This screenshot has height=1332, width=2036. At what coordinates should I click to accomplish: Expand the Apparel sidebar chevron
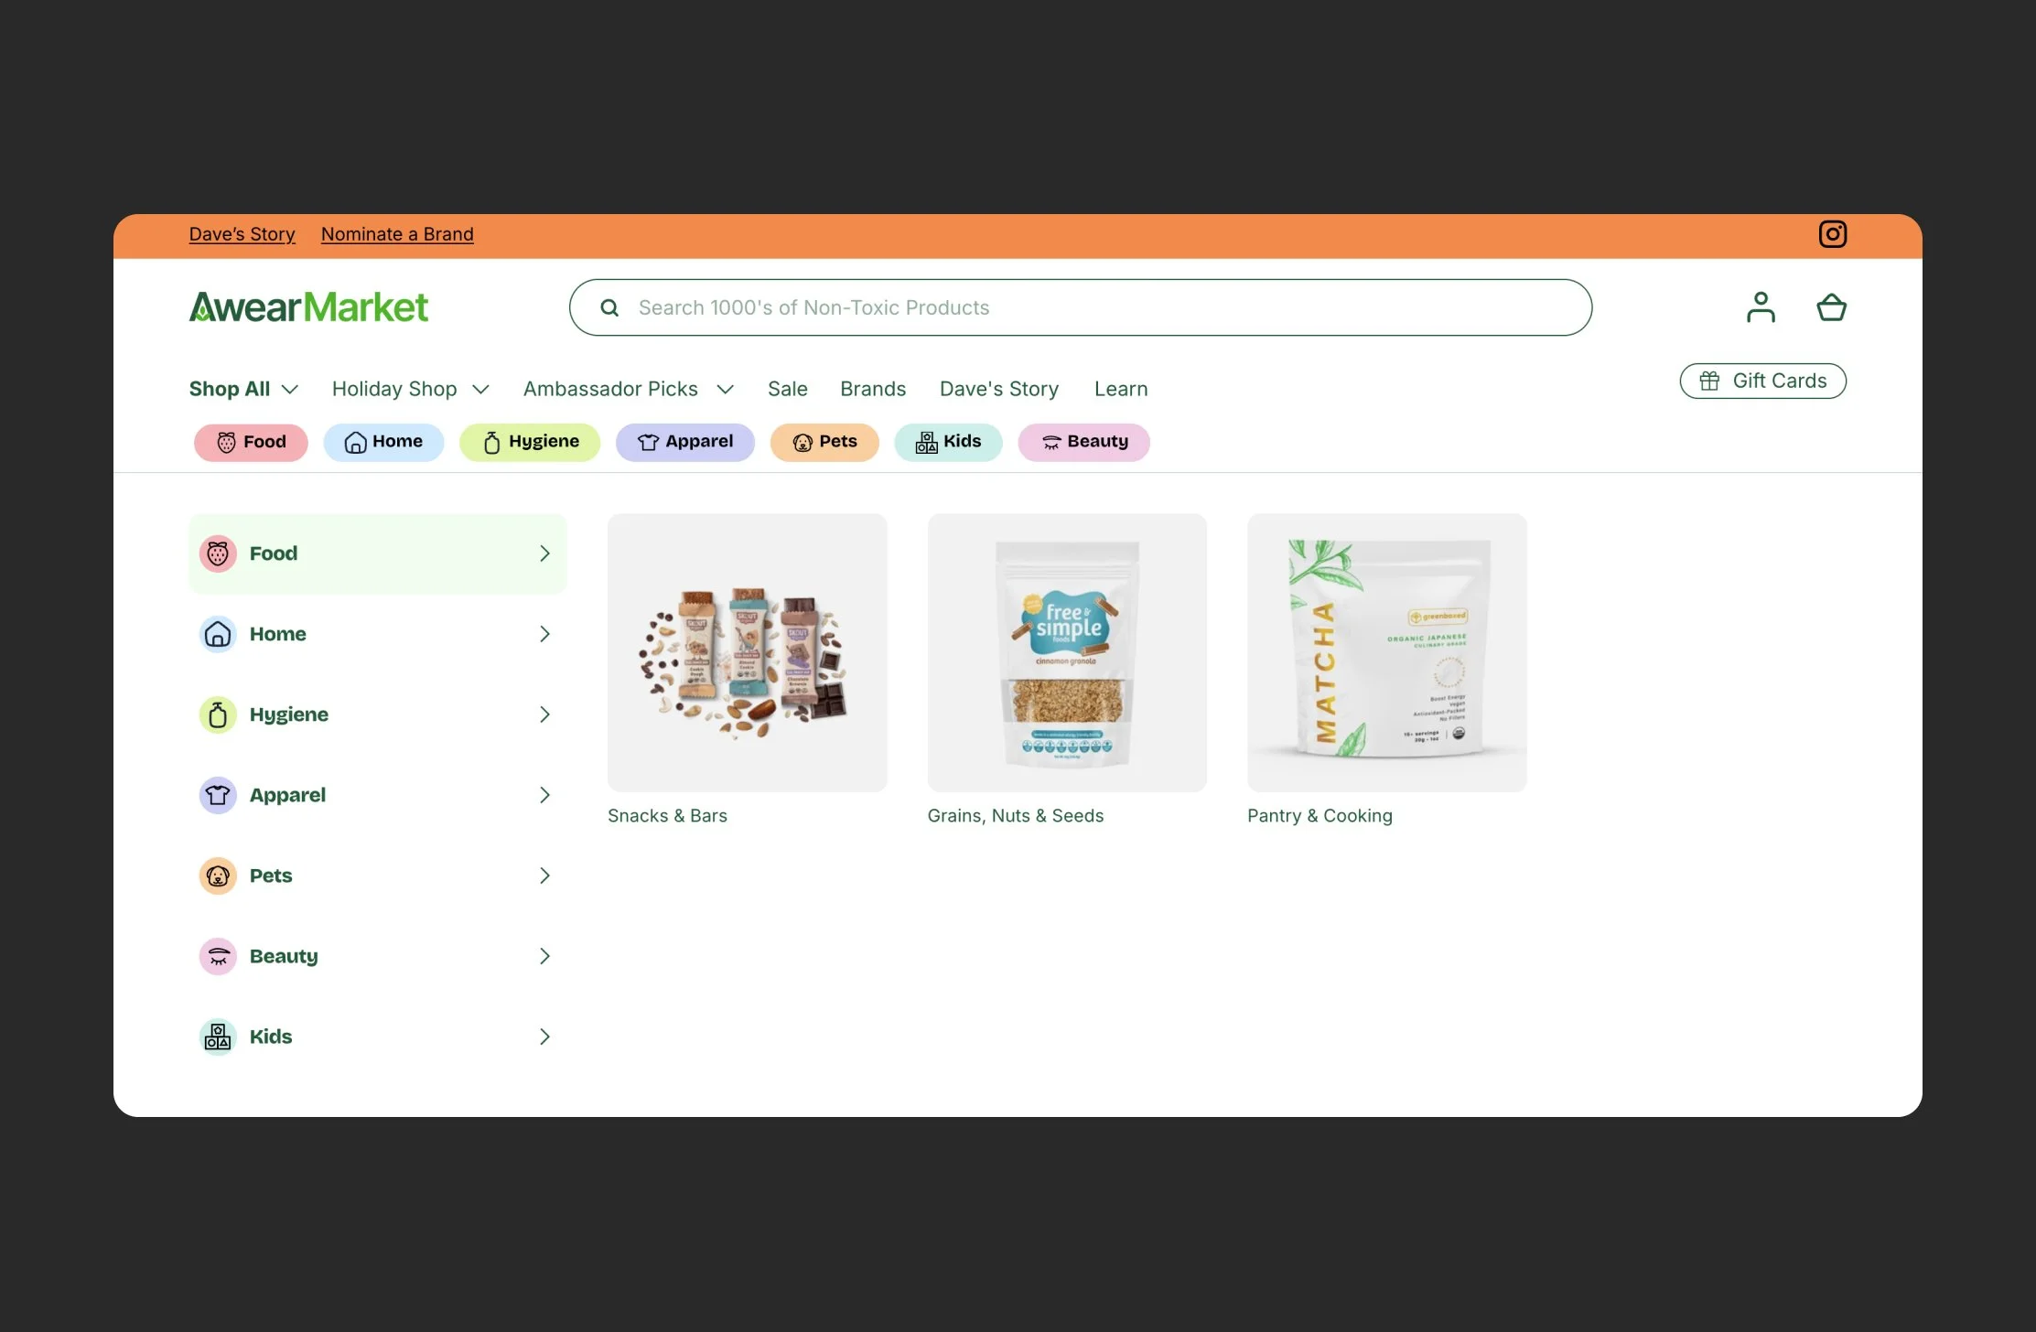tap(544, 795)
